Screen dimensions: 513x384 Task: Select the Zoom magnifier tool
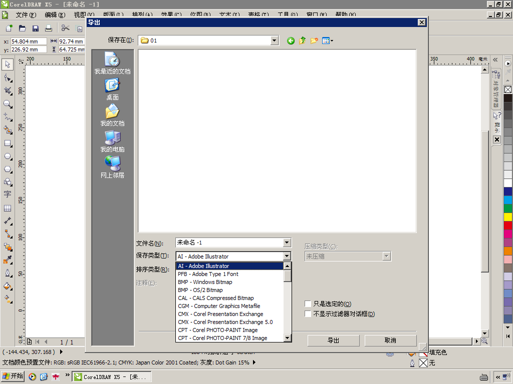pos(8,104)
